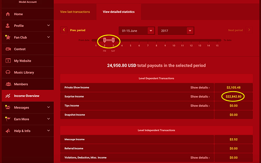The width and height of the screenshot is (261, 163).
Task: Click the $2,105.48 Private Show amount
Action: pyautogui.click(x=234, y=87)
